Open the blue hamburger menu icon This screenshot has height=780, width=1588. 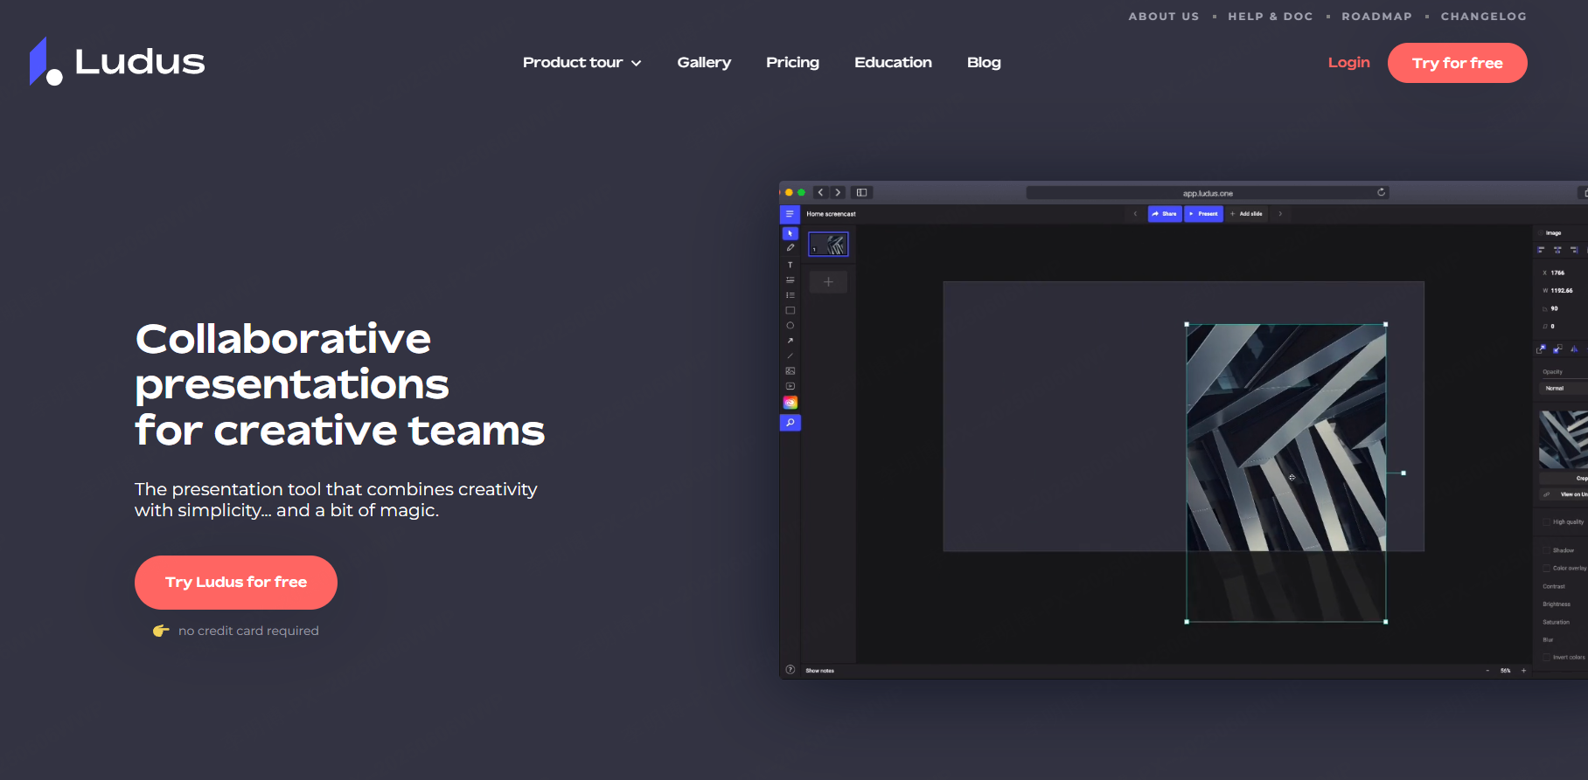click(x=790, y=214)
